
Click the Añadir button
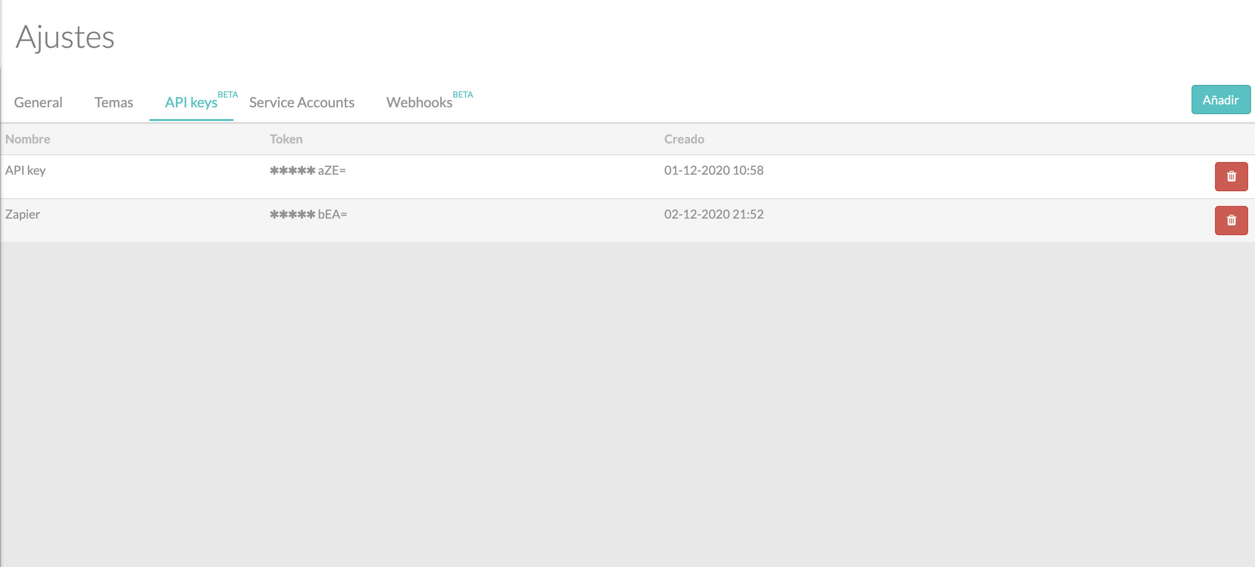1221,100
